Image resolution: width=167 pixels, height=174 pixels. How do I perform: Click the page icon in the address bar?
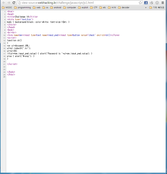click(x=19, y=3)
